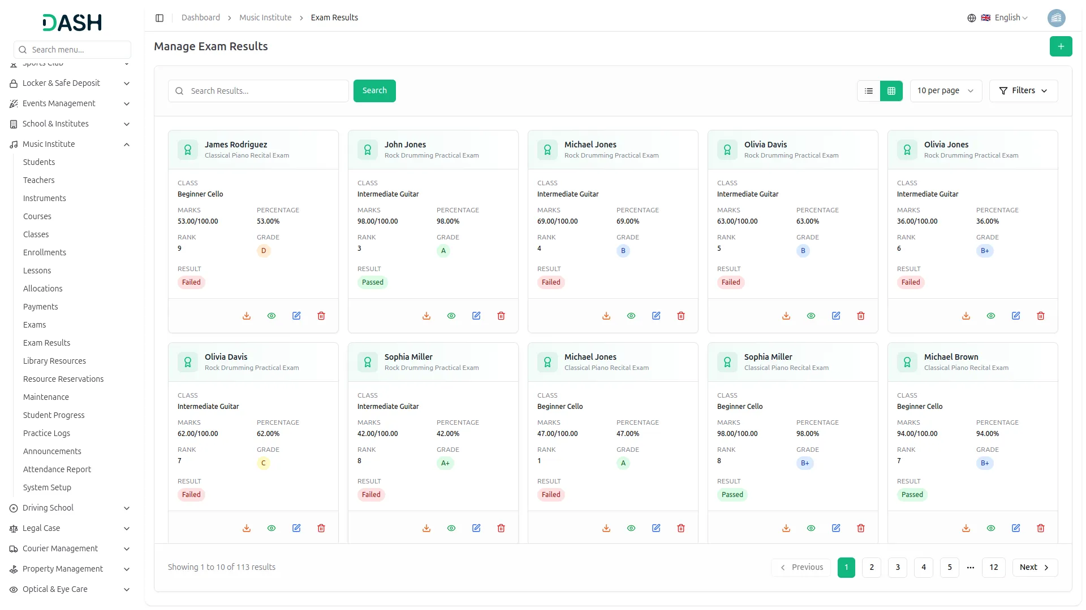This screenshot has width=1086, height=610.
Task: Delete Michael Brown's exam result
Action: pyautogui.click(x=1041, y=528)
